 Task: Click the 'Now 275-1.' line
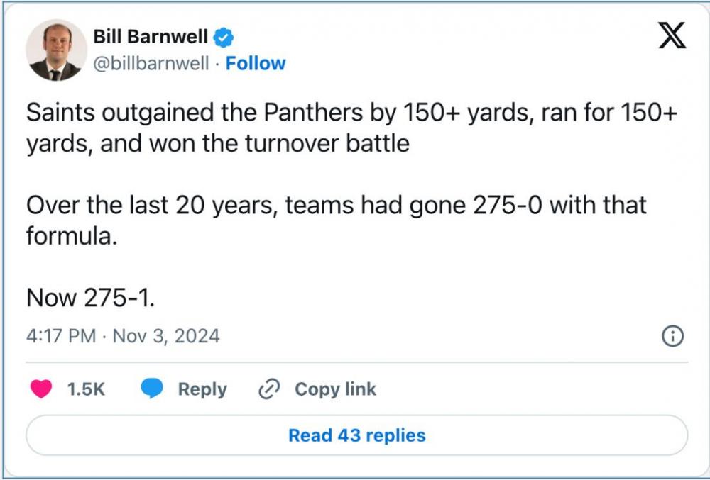[x=90, y=298]
